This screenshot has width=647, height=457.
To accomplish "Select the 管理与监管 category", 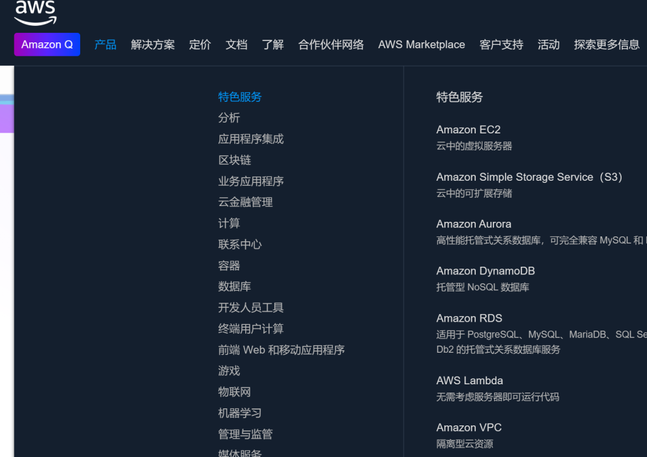I will (246, 434).
